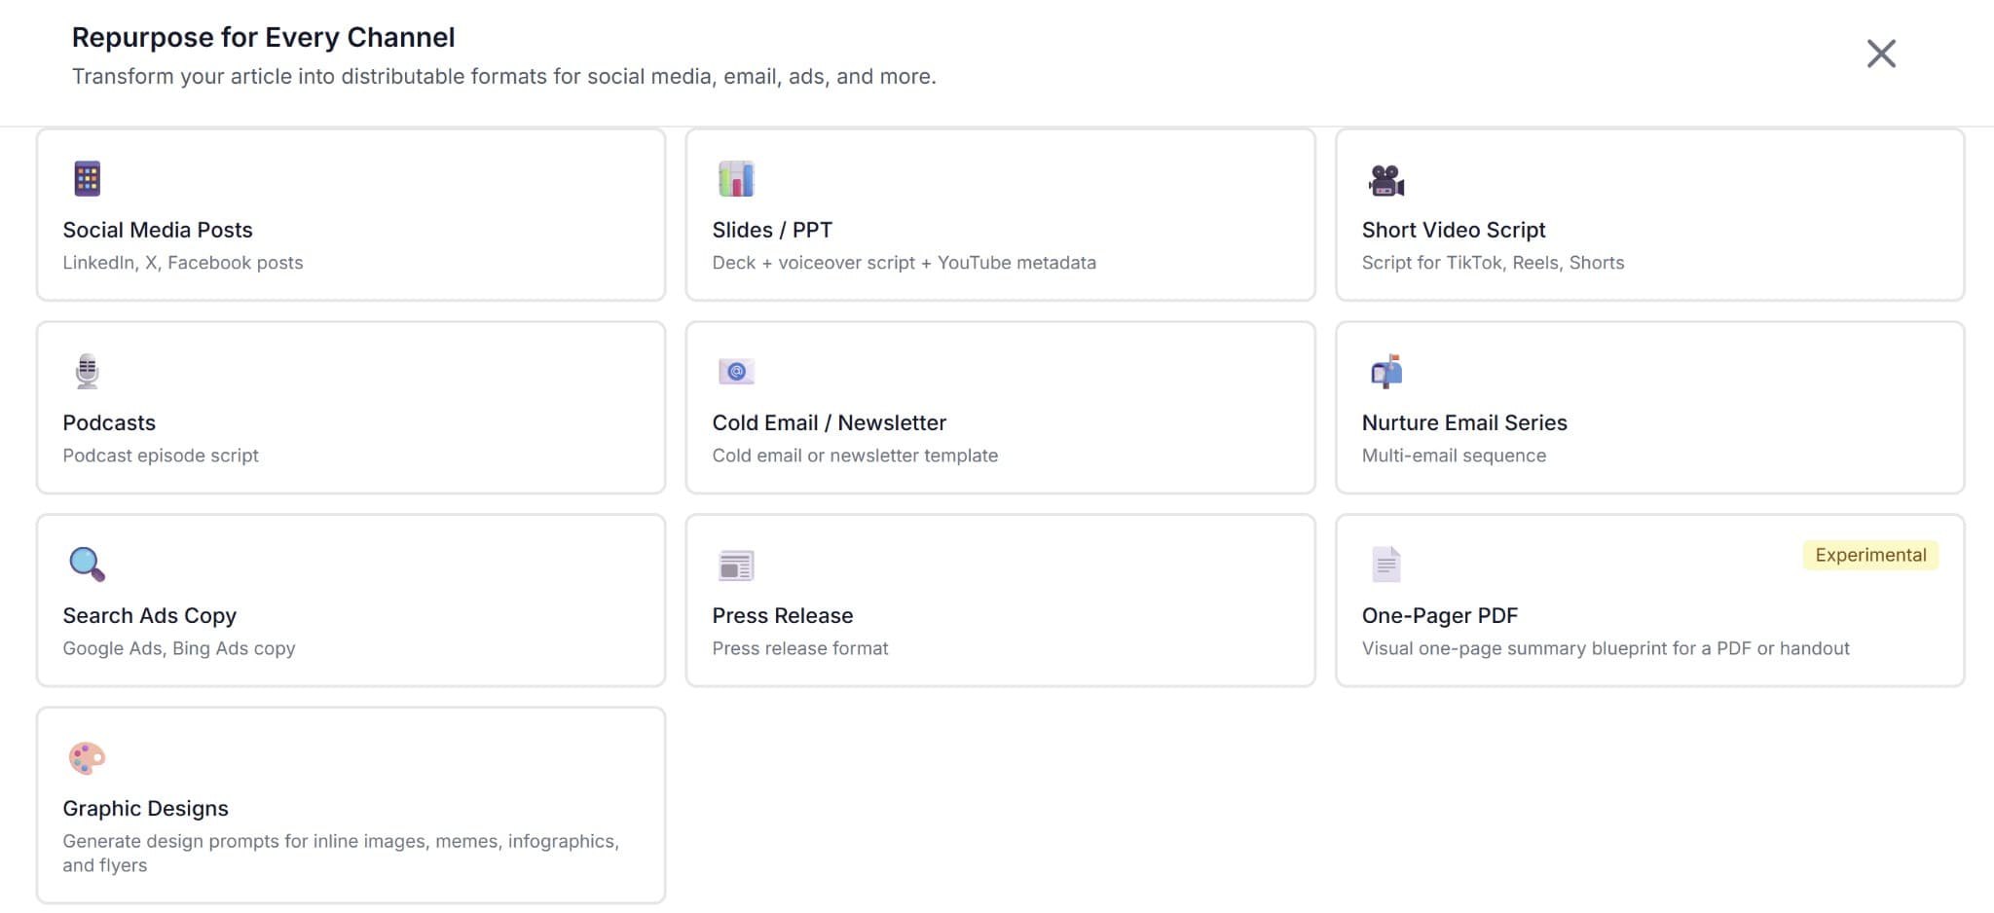This screenshot has width=1994, height=913.
Task: Click the Slides / PPT chart icon
Action: point(736,177)
